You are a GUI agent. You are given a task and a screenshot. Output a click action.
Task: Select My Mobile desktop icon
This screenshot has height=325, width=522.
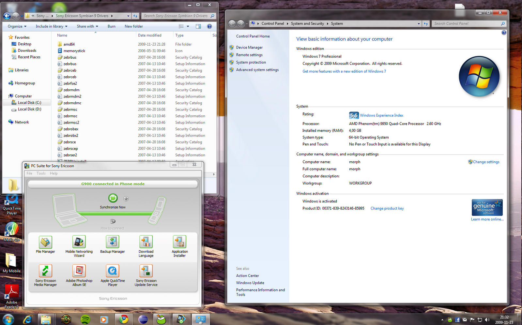(x=12, y=263)
